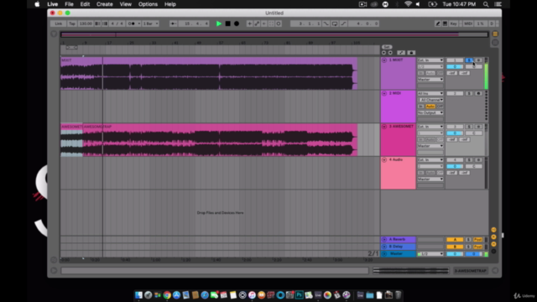Start playback with the green Play button
Viewport: 537px width, 302px height.
(x=218, y=23)
